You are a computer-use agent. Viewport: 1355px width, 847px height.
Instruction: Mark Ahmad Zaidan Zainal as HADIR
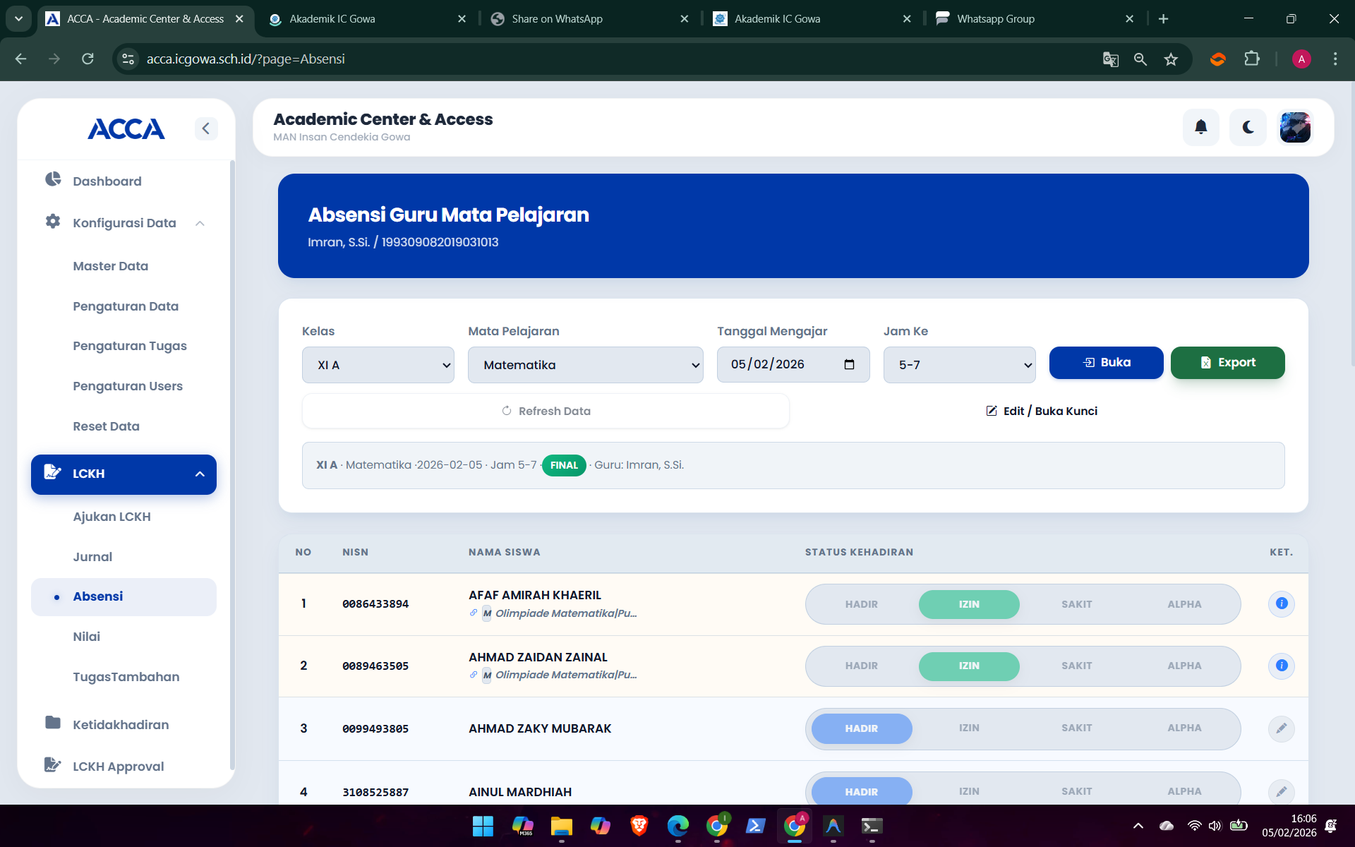pyautogui.click(x=861, y=666)
